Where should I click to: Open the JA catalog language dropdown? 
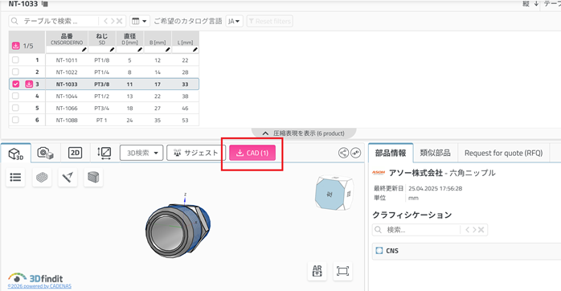tap(234, 21)
